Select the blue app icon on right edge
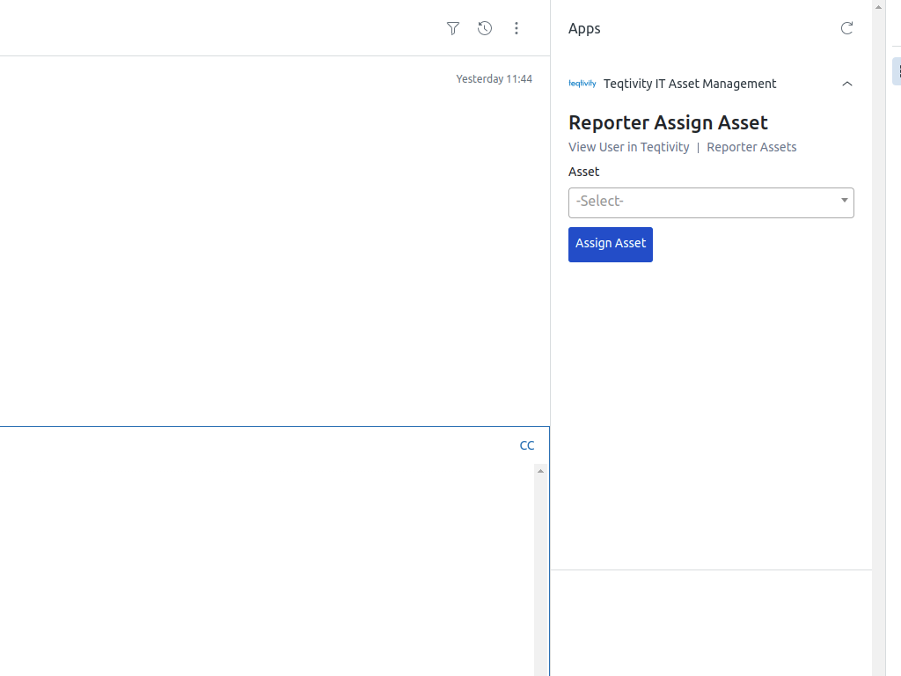This screenshot has width=901, height=676. pos(896,71)
